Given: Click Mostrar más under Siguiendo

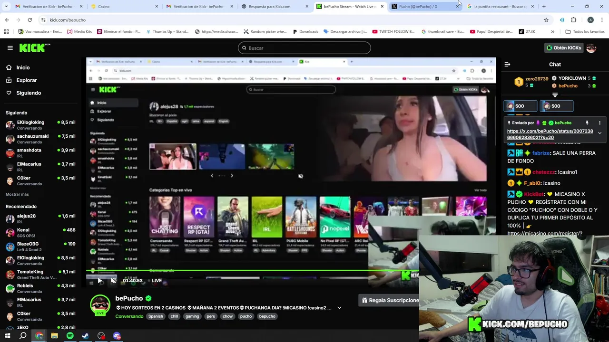Looking at the screenshot, I should [x=17, y=194].
